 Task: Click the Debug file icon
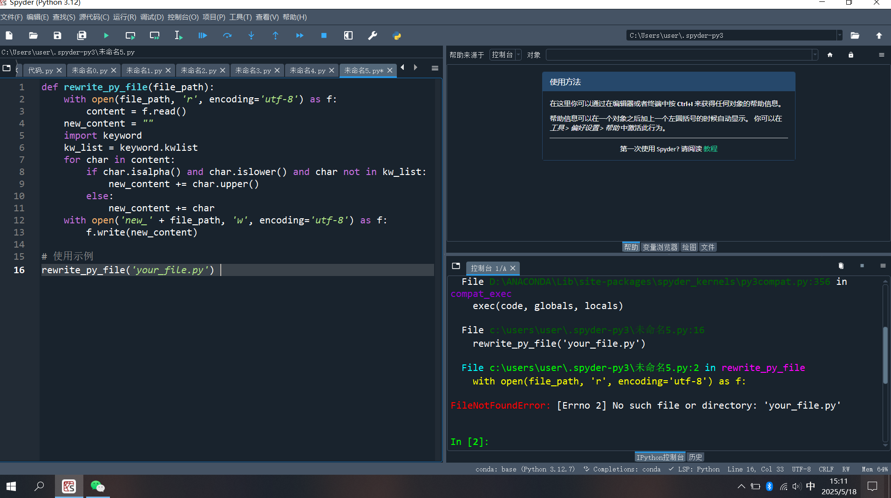tap(203, 35)
